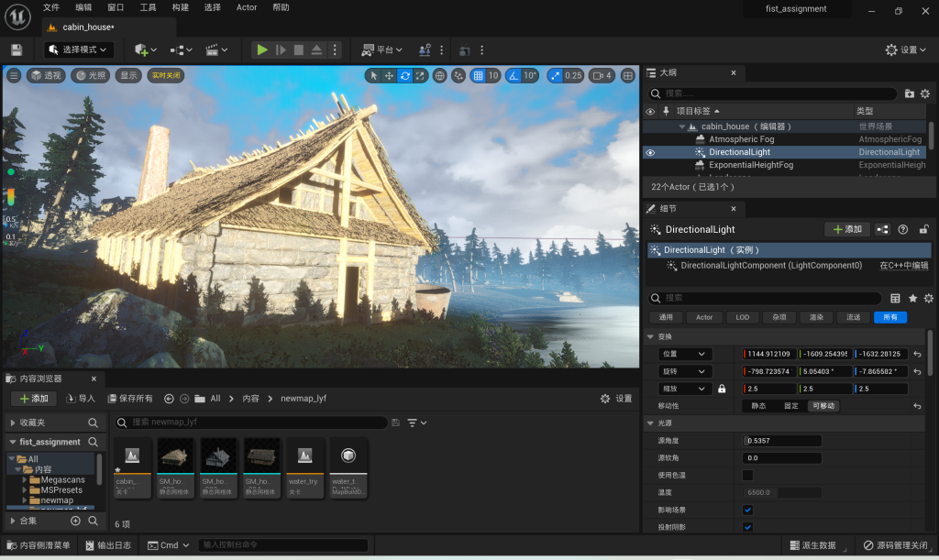Toggle the scale lock ratio icon
939x560 pixels.
click(x=722, y=389)
